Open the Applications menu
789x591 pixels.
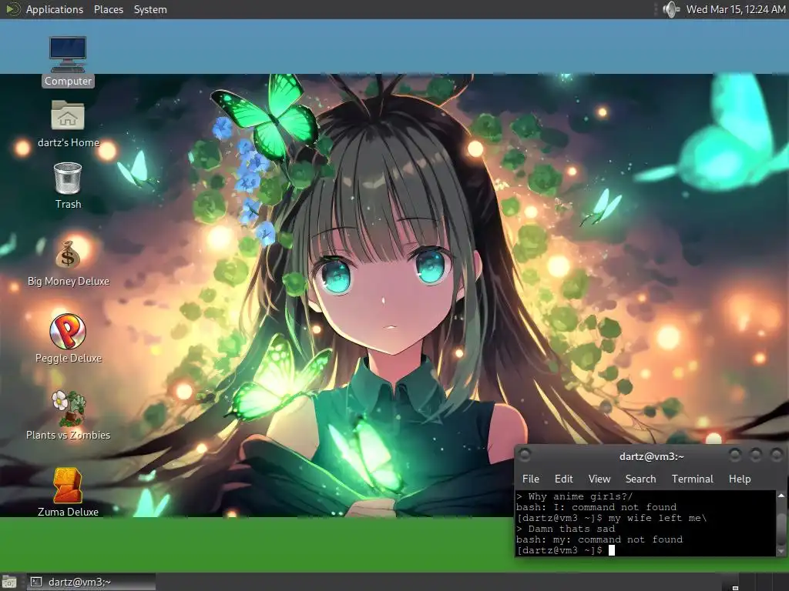(55, 9)
